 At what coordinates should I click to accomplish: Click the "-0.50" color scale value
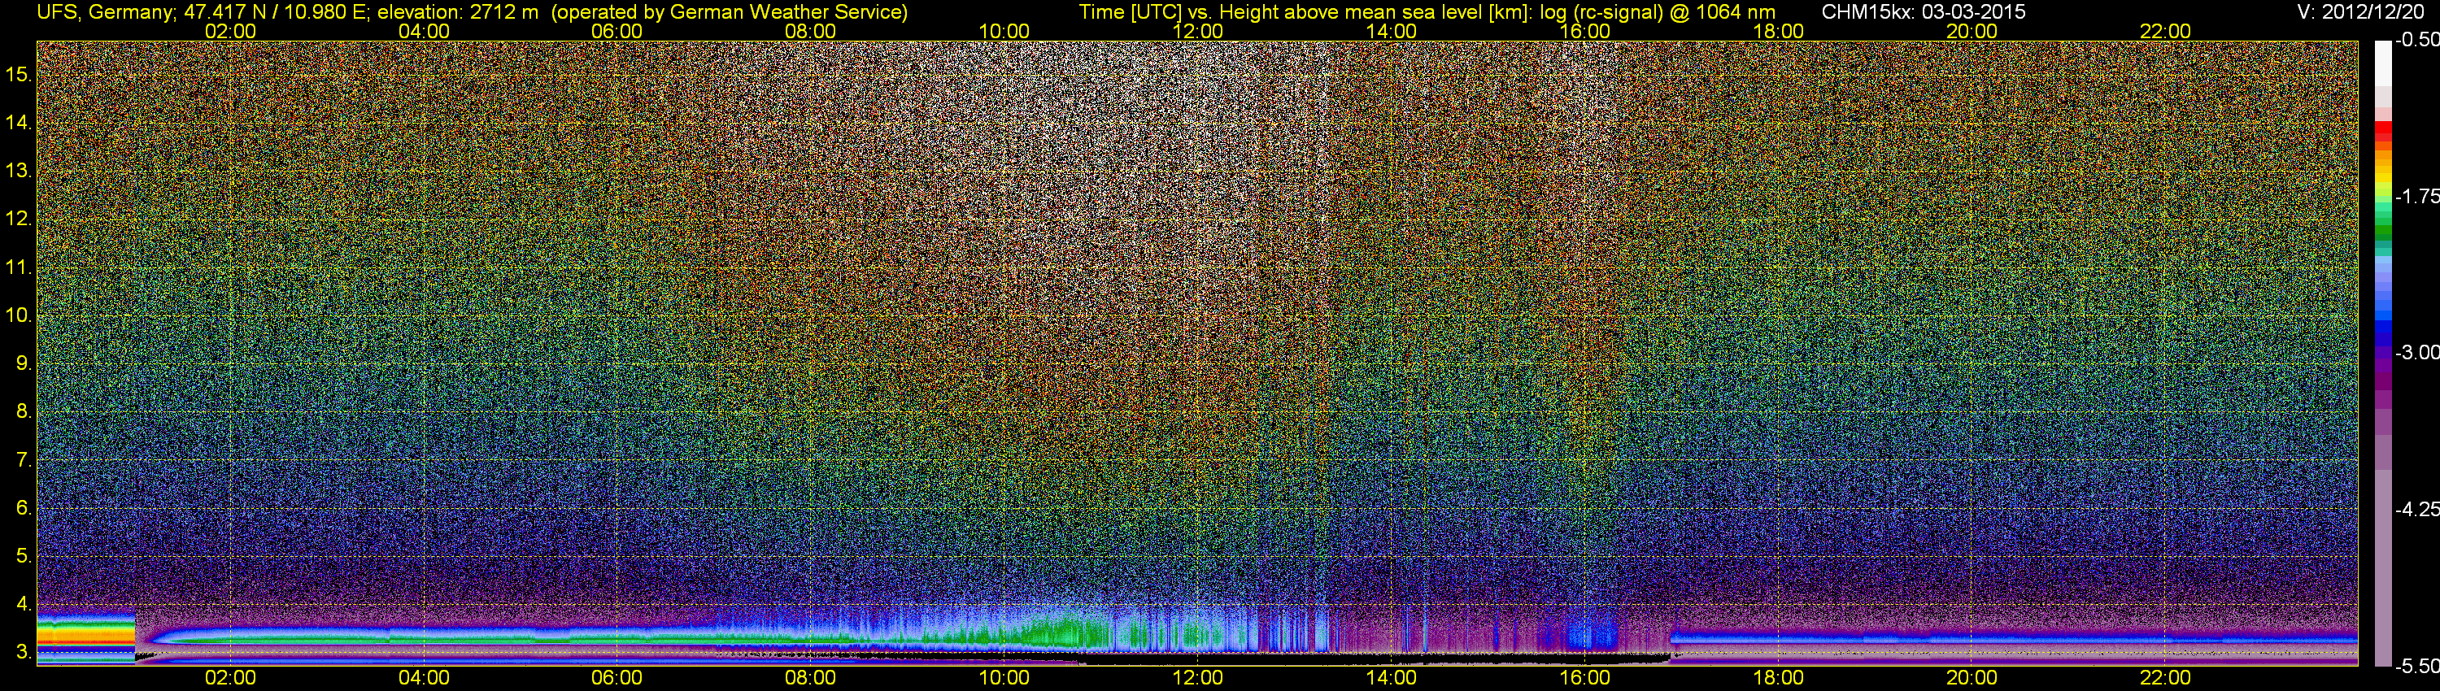(2416, 40)
